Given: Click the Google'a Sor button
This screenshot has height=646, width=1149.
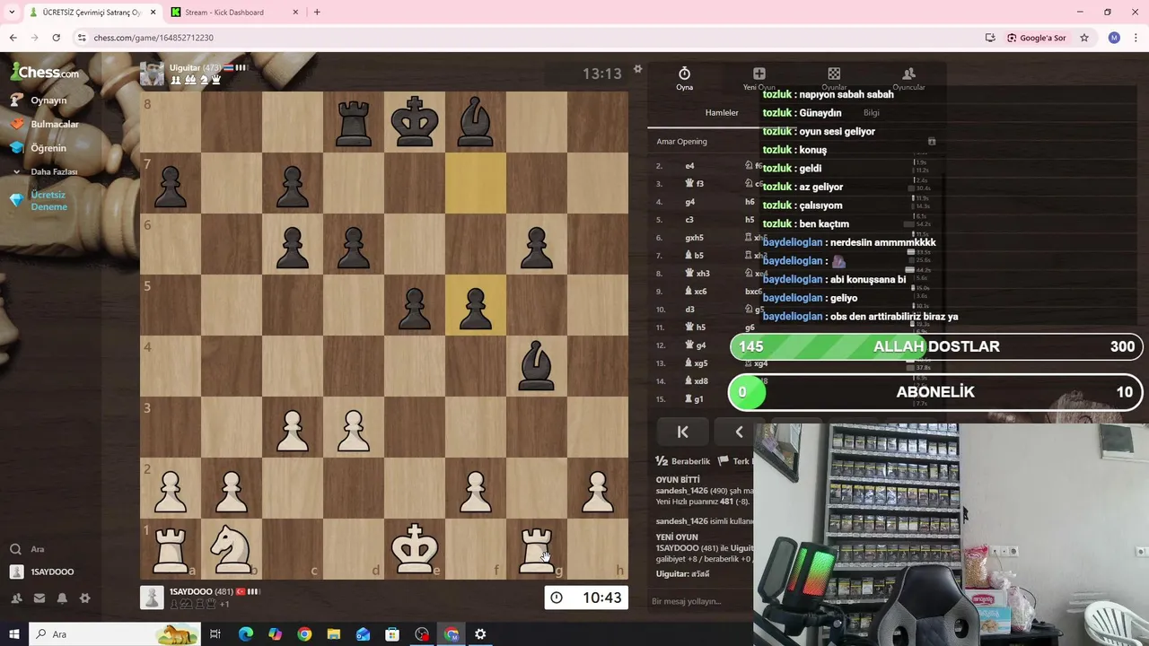Looking at the screenshot, I should 1037,38.
